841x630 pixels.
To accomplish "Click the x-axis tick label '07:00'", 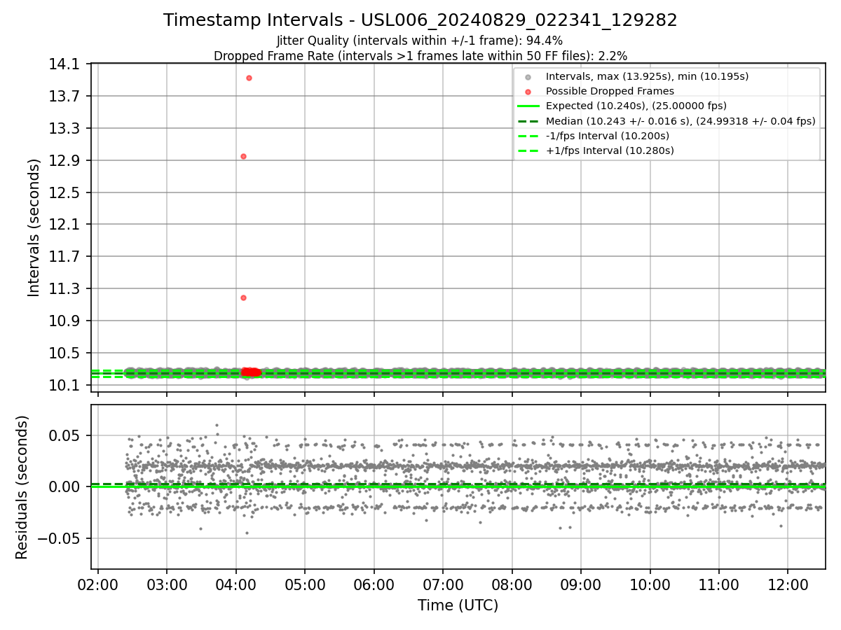I will tap(443, 584).
